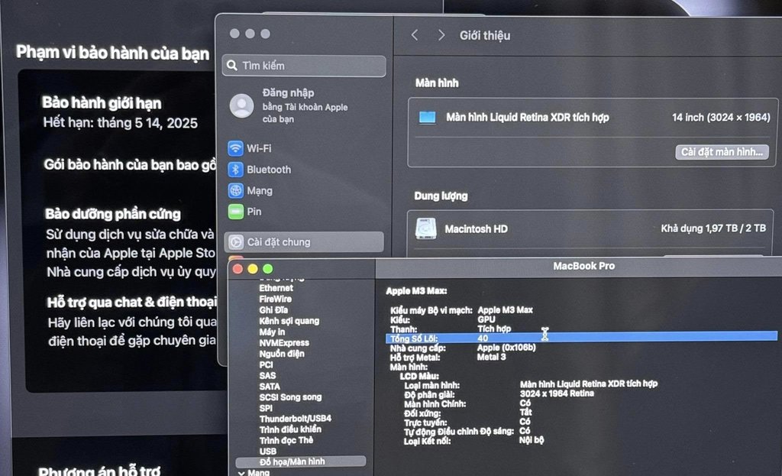Open Wi-Fi settings icon in sidebar
This screenshot has width=782, height=476.
click(235, 148)
